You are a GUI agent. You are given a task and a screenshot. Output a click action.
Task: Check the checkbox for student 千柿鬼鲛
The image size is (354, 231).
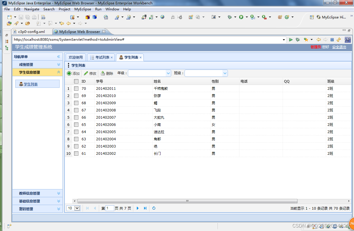click(76, 88)
